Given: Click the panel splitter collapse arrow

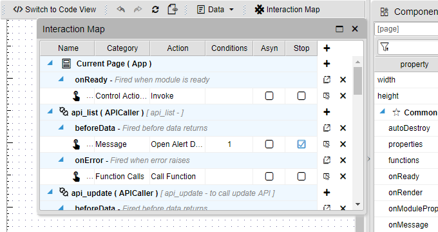Looking at the screenshot, I should pyautogui.click(x=368, y=159).
